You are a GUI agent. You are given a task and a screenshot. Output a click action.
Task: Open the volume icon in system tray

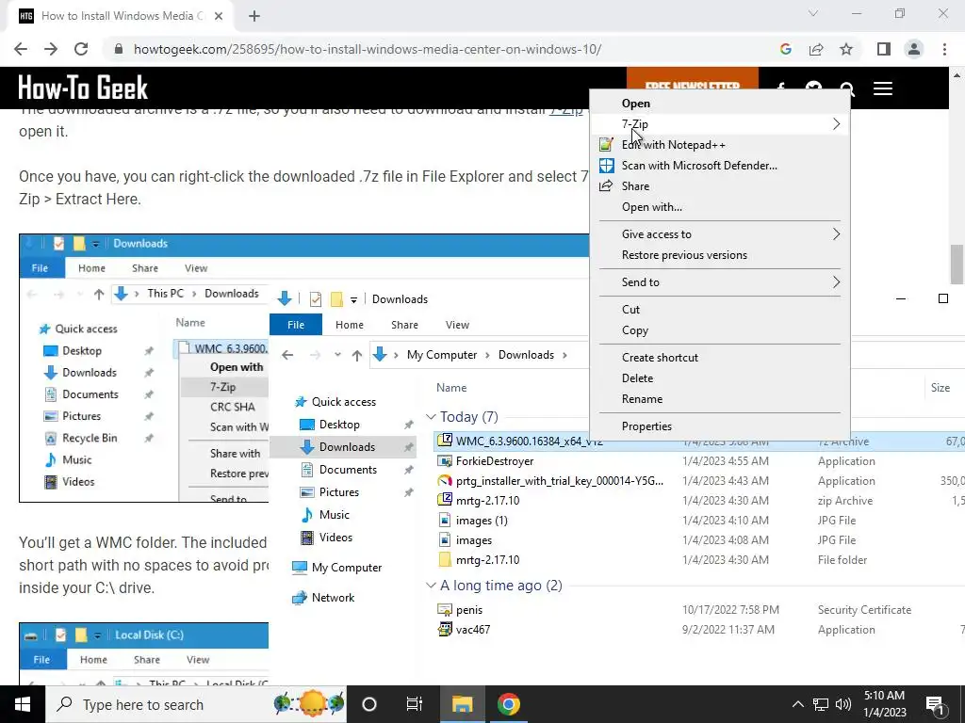tap(843, 704)
